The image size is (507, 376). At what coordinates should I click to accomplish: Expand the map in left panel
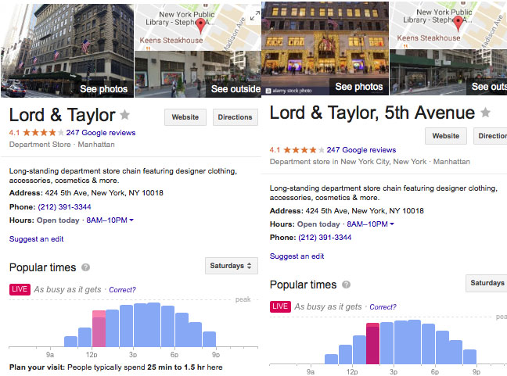[x=255, y=15]
